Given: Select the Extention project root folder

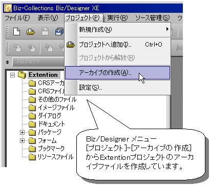Looking at the screenshot, I should 43,75.
